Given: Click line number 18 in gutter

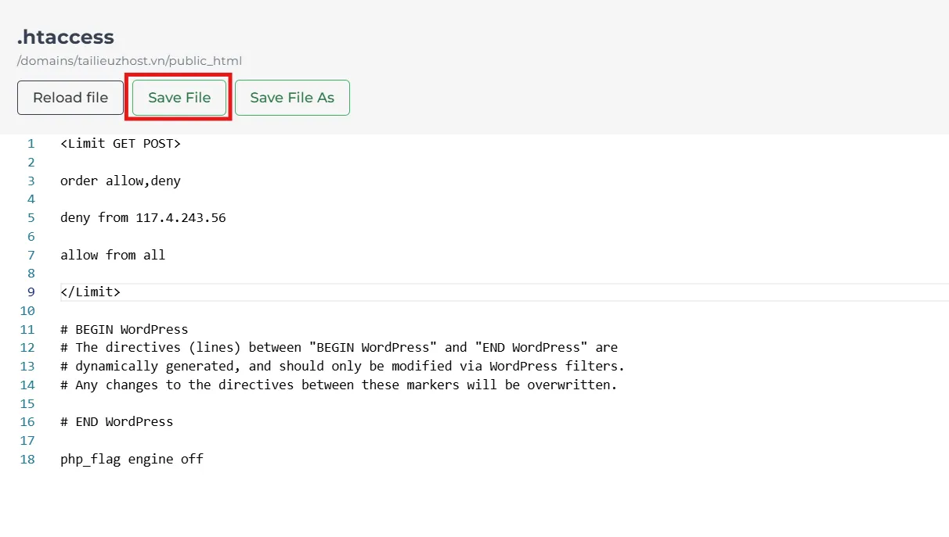Looking at the screenshot, I should click(x=28, y=460).
